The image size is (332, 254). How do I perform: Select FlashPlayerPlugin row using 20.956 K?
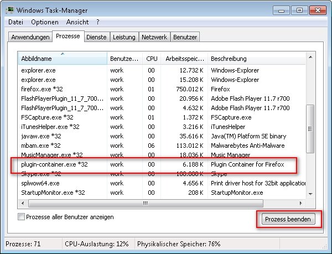pos(162,99)
